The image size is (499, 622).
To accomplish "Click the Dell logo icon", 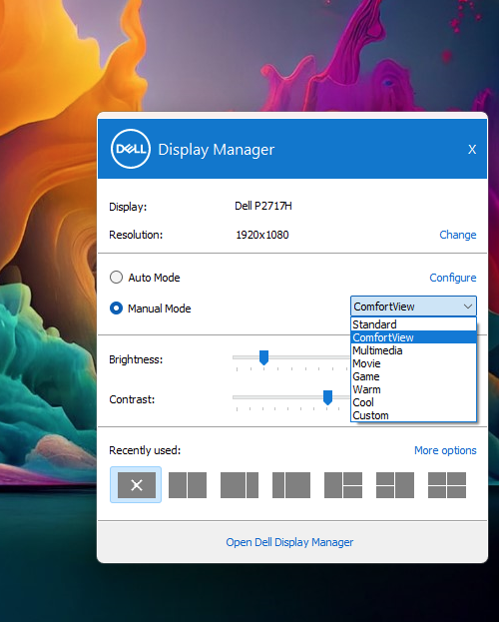I will 131,149.
